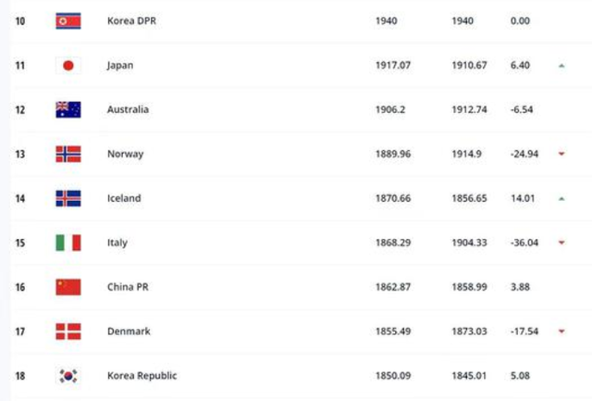592x401 pixels.
Task: Expand Iceland row green up arrow
Action: coord(561,199)
